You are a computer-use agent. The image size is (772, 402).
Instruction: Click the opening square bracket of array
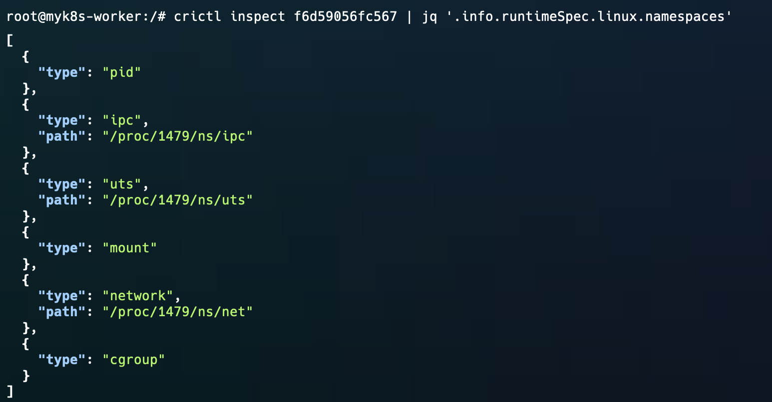tap(9, 40)
